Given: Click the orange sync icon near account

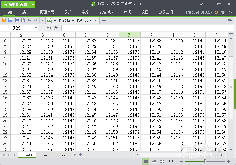Looking at the screenshot, I should click(216, 12).
